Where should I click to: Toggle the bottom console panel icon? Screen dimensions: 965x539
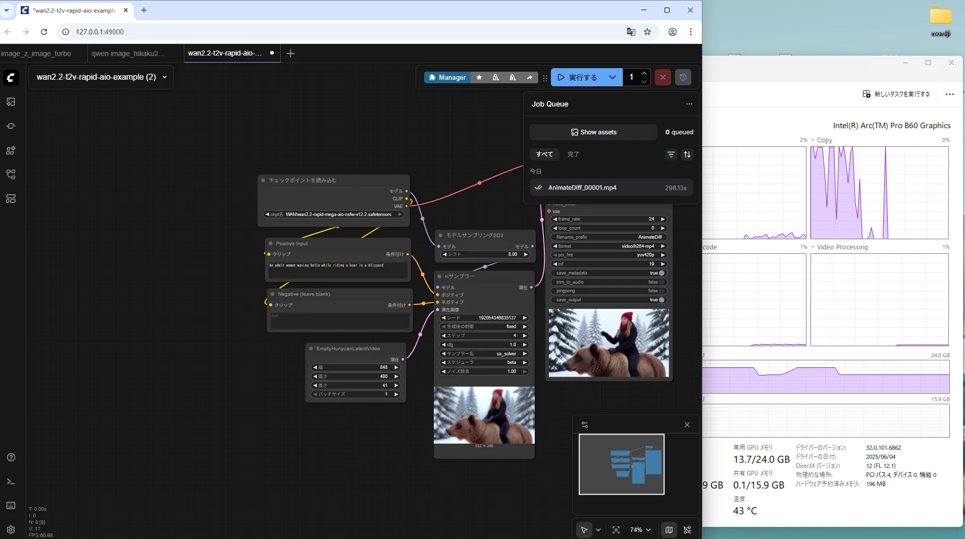coord(11,481)
